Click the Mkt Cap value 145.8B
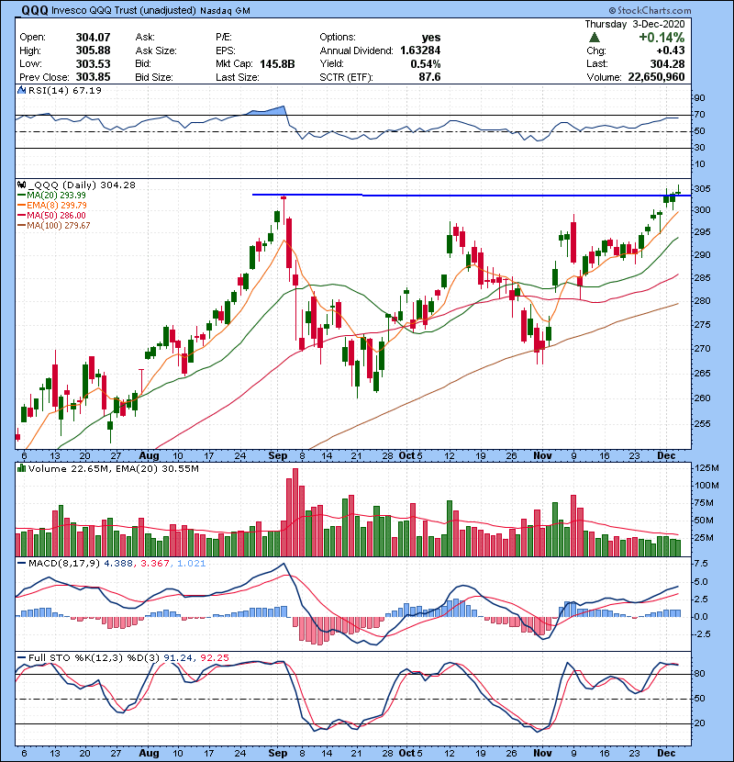The image size is (734, 762). coord(277,63)
